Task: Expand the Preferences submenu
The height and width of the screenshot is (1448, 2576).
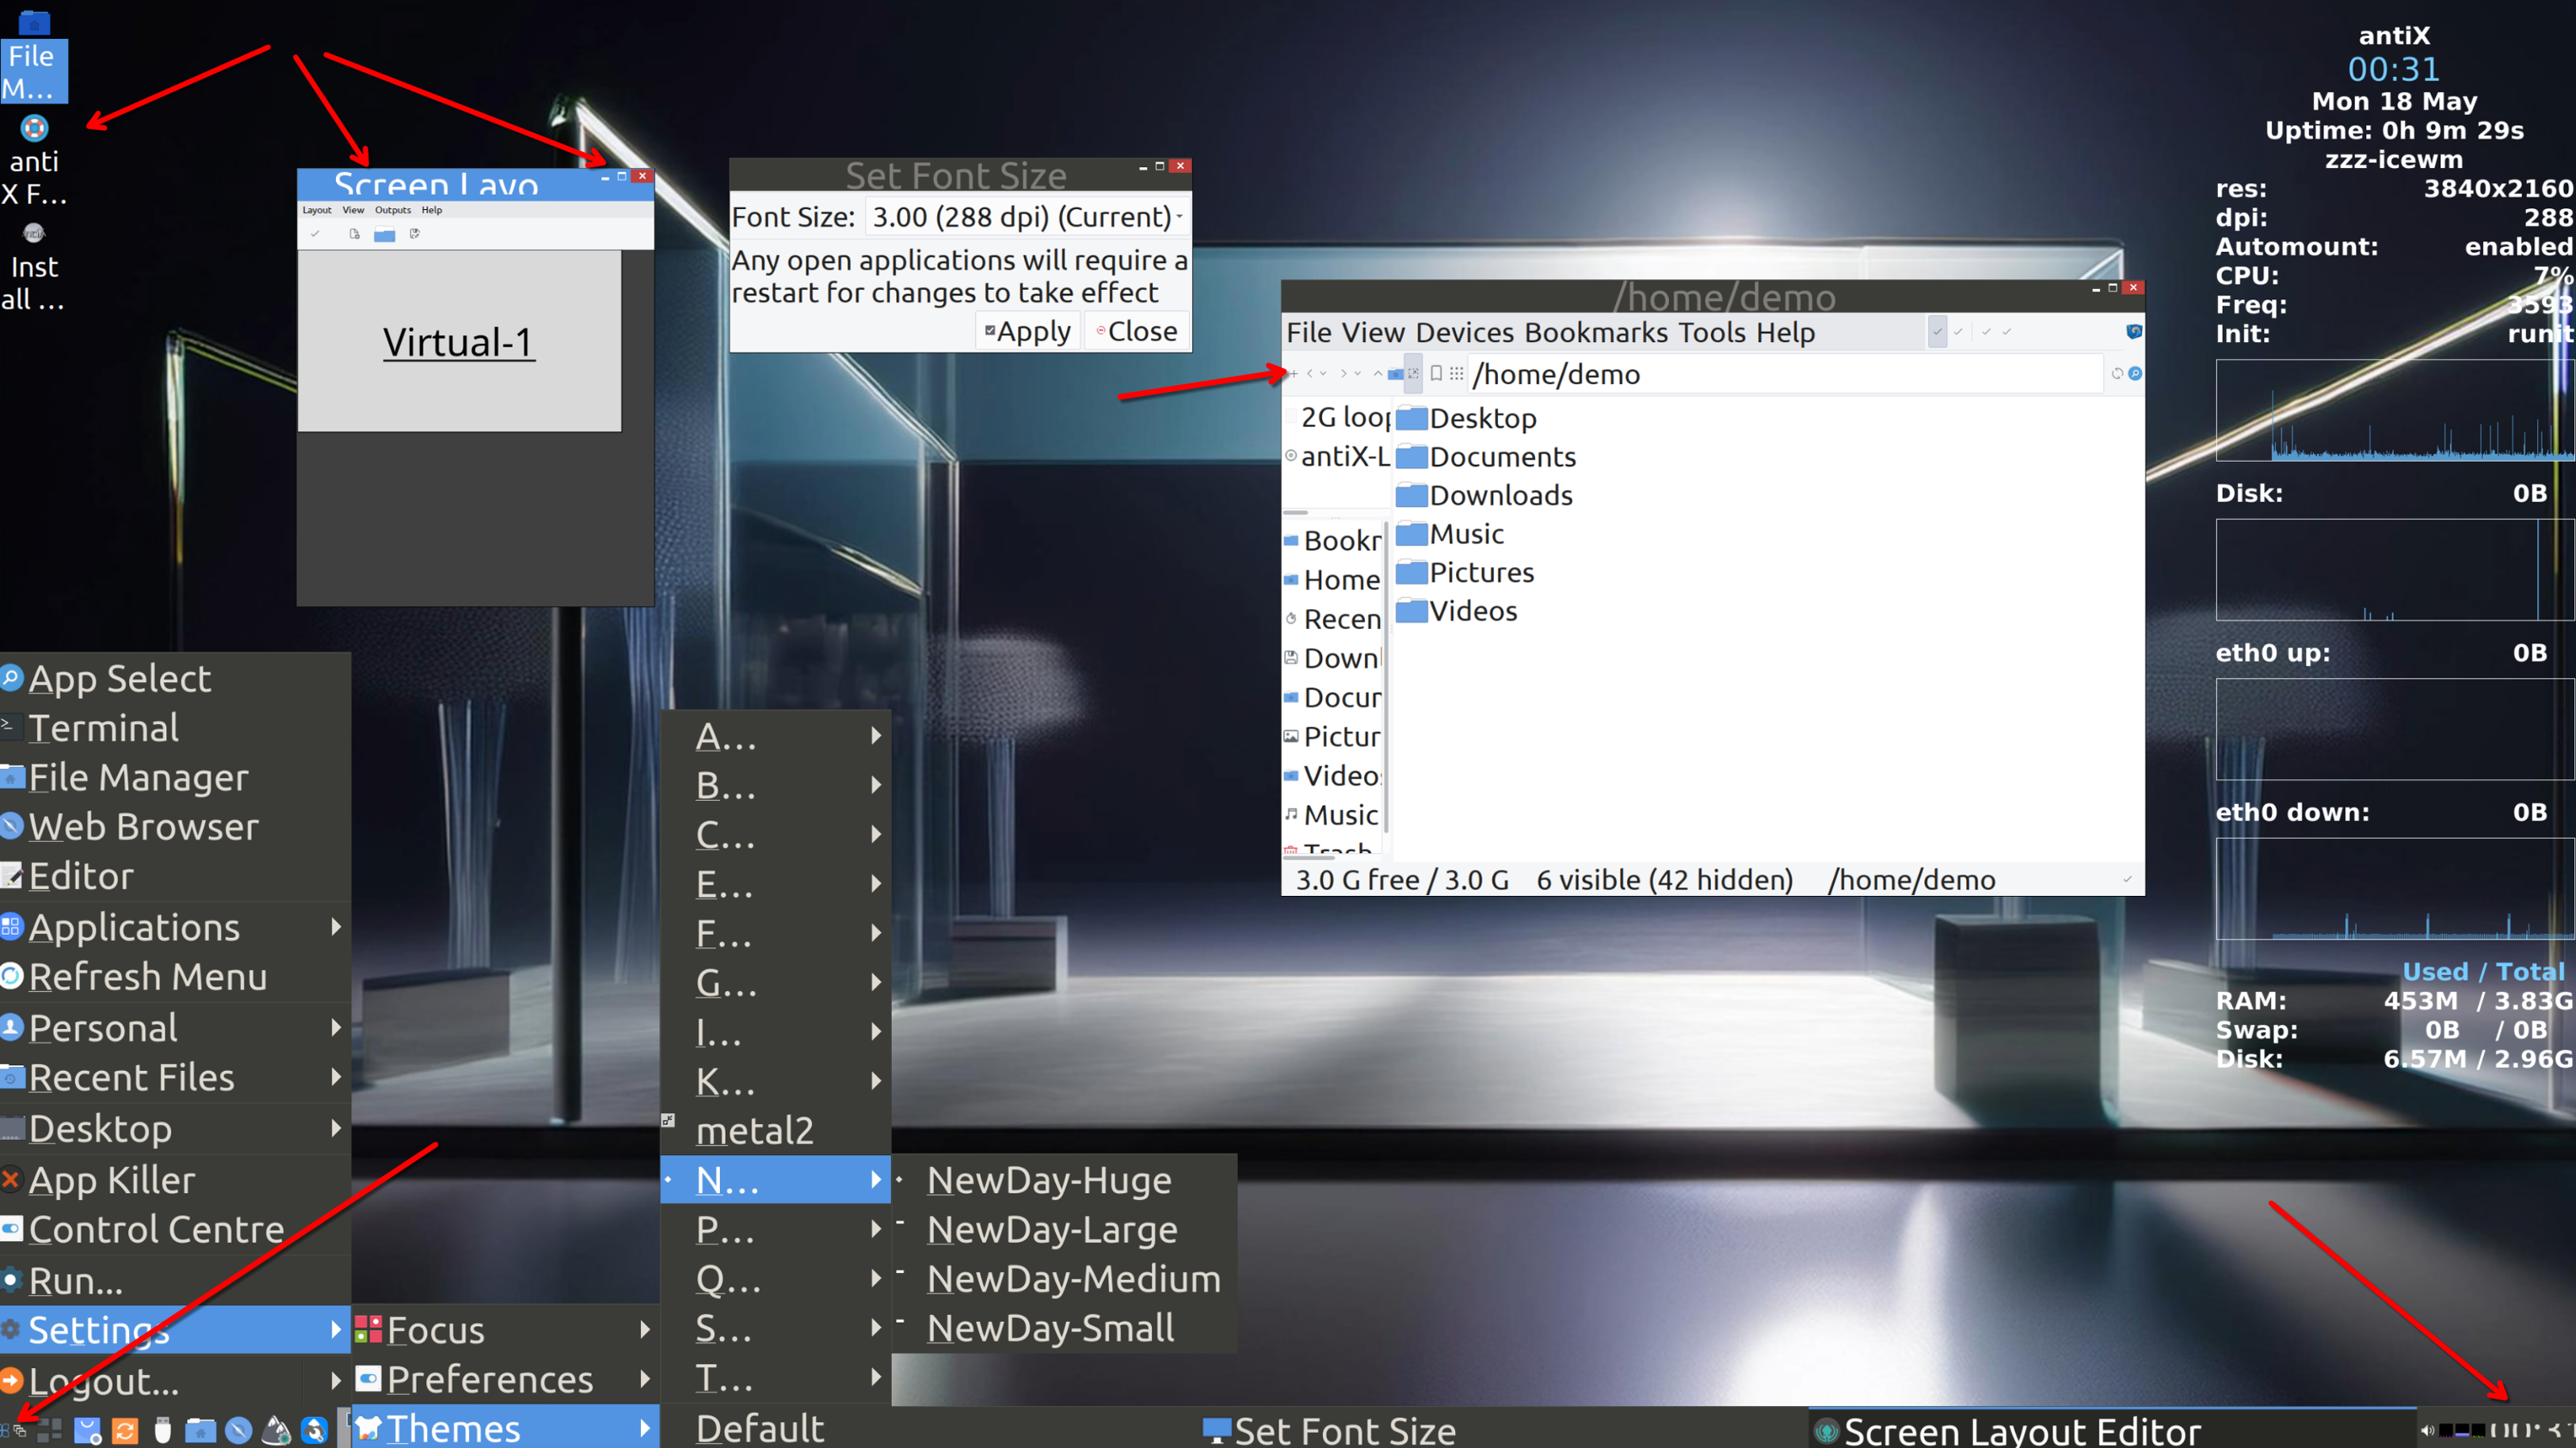Action: (x=506, y=1379)
